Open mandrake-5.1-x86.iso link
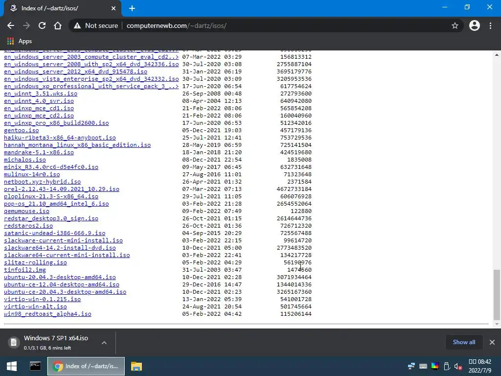501x376 pixels. point(39,153)
